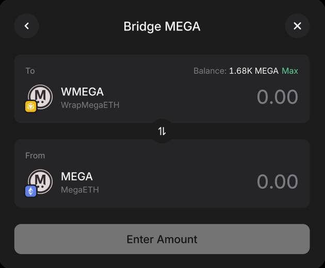This screenshot has width=325, height=268.
Task: Click the From section label
Action: 35,155
